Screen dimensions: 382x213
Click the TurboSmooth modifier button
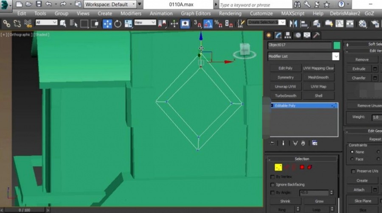click(x=286, y=96)
